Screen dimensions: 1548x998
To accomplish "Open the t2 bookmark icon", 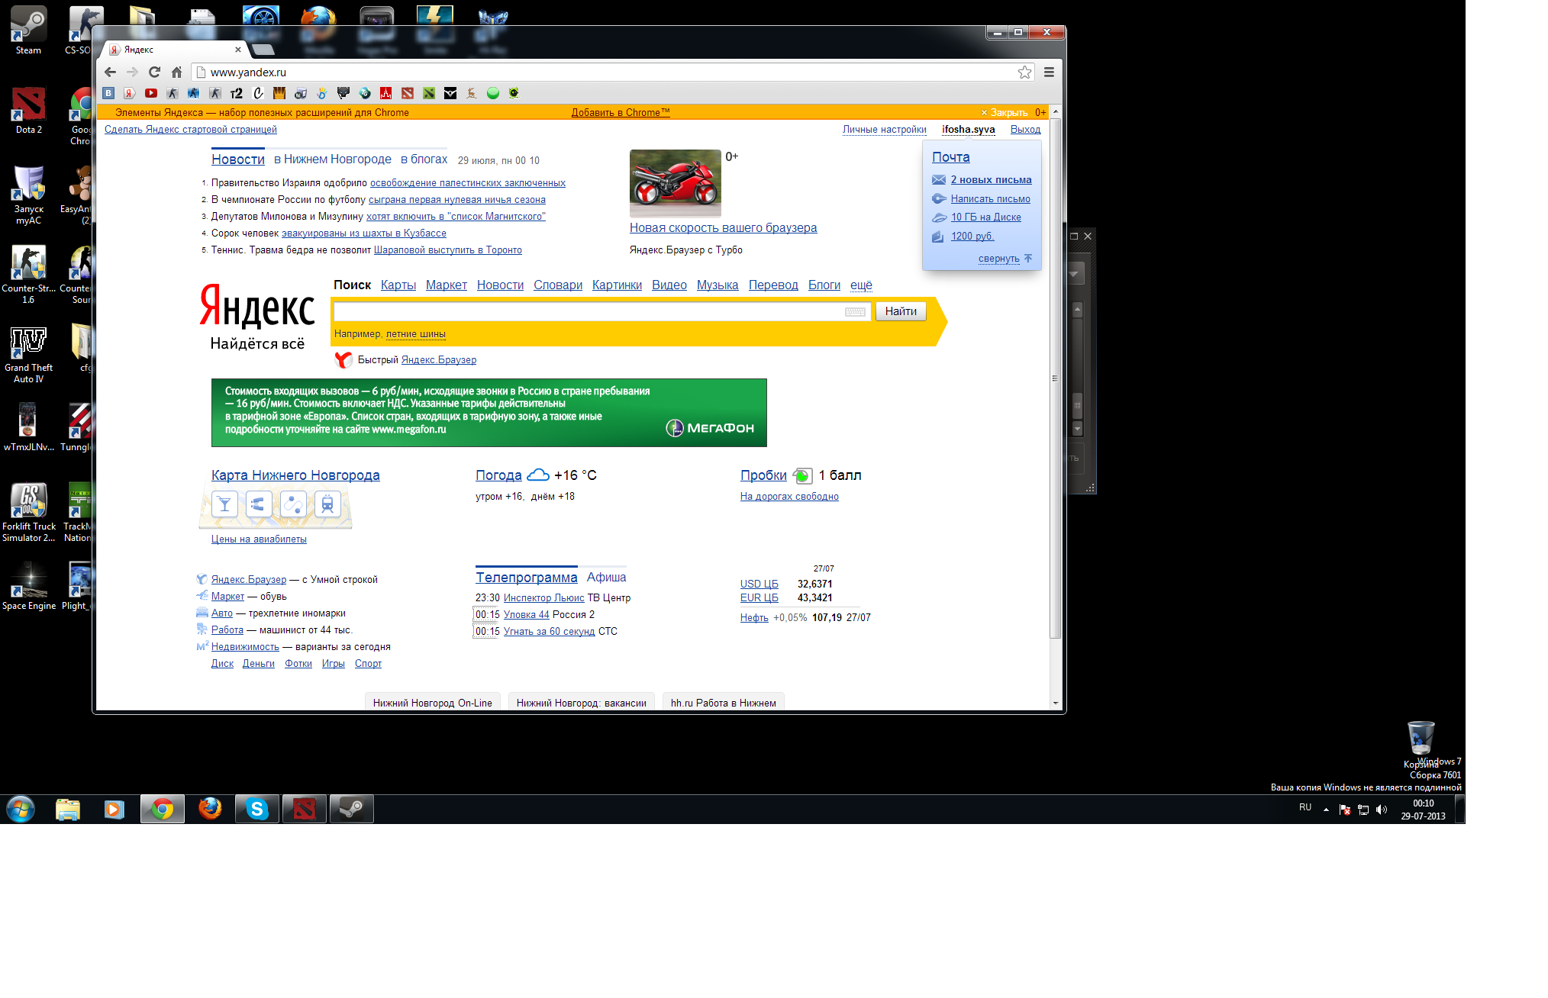I will [x=237, y=93].
